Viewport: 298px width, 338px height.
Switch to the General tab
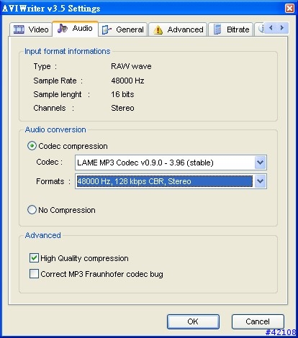pyautogui.click(x=122, y=29)
